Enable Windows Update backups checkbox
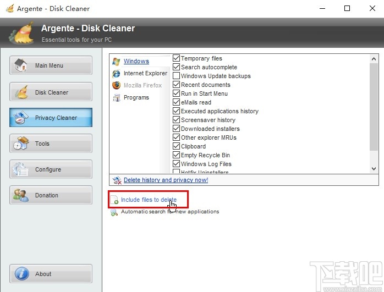The height and width of the screenshot is (292, 384). coord(177,76)
